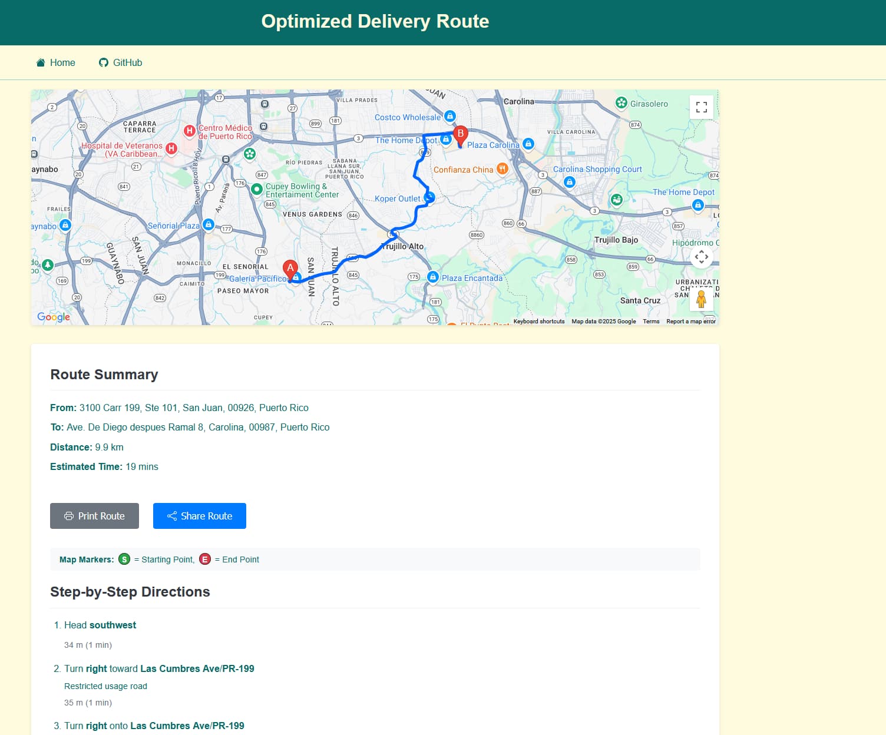Click the Girasolero park pin
Screen dimensions: 886x735
click(x=621, y=102)
